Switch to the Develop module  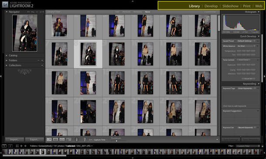[211, 6]
